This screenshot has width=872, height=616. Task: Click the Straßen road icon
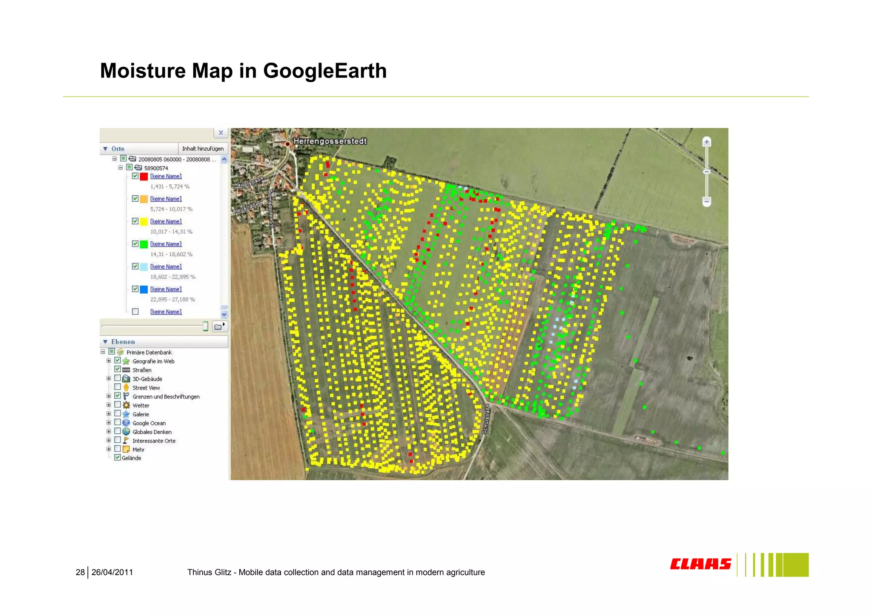[x=126, y=370]
